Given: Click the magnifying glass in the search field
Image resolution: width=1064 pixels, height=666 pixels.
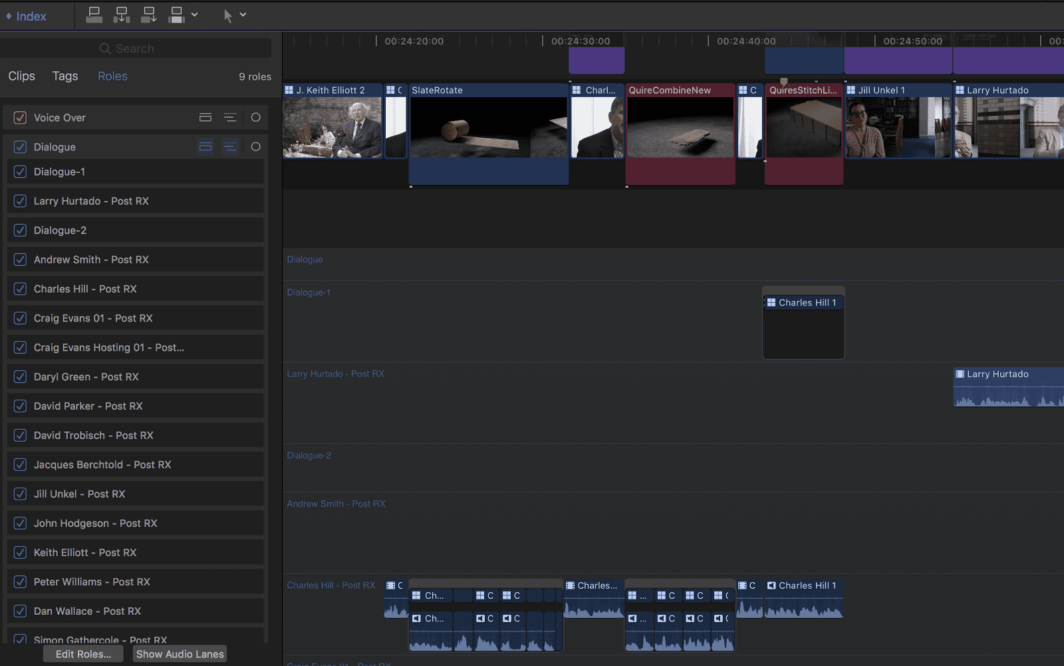Looking at the screenshot, I should click(104, 48).
